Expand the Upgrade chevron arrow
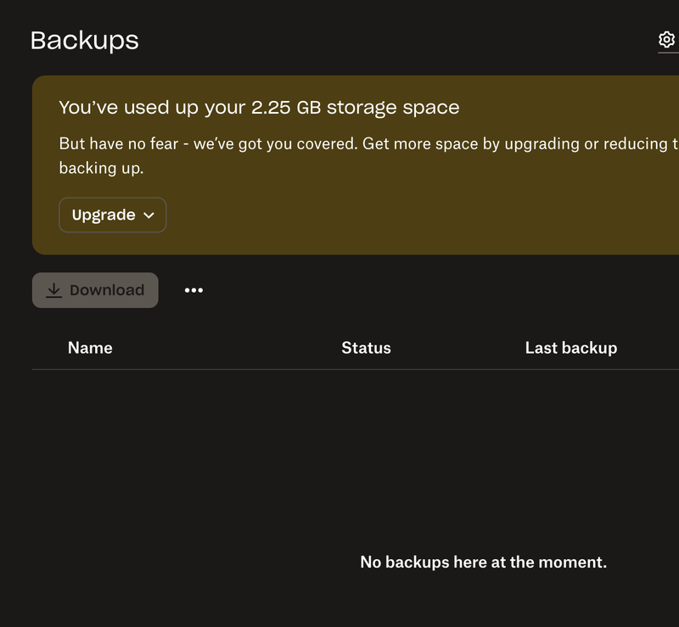The width and height of the screenshot is (679, 627). 149,216
